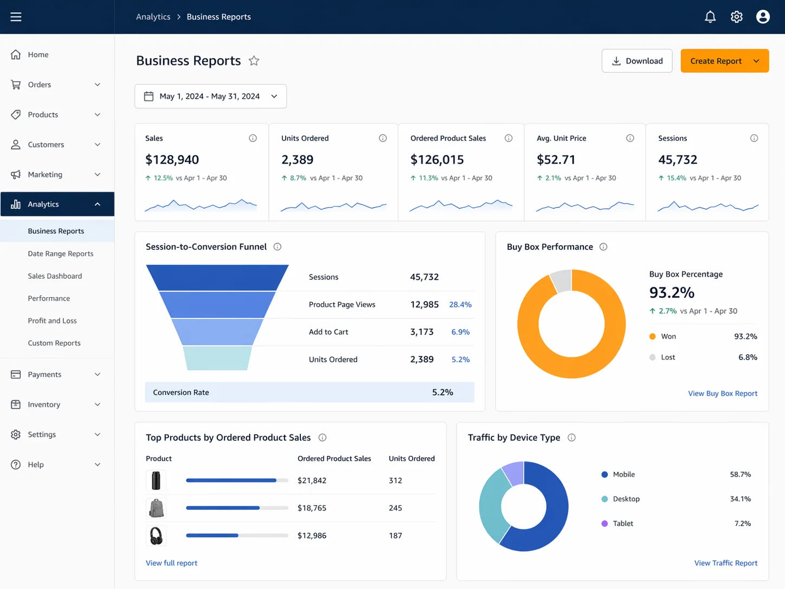Open View full report link
This screenshot has width=785, height=589.
(x=171, y=563)
